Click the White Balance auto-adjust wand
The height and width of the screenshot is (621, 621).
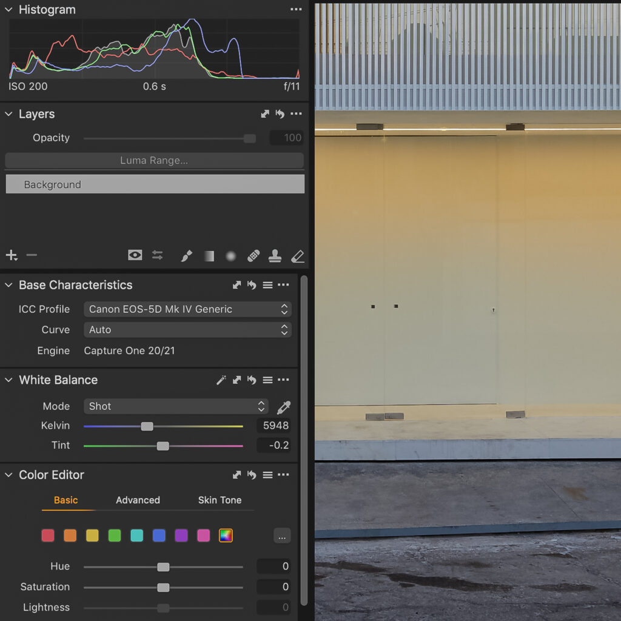(x=221, y=380)
